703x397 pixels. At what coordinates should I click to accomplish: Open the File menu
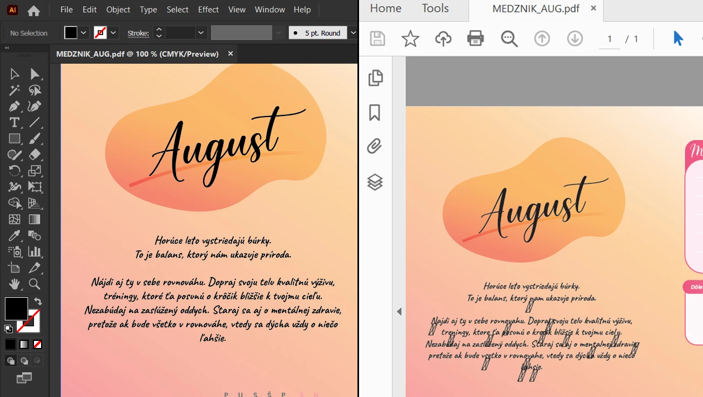coord(66,10)
